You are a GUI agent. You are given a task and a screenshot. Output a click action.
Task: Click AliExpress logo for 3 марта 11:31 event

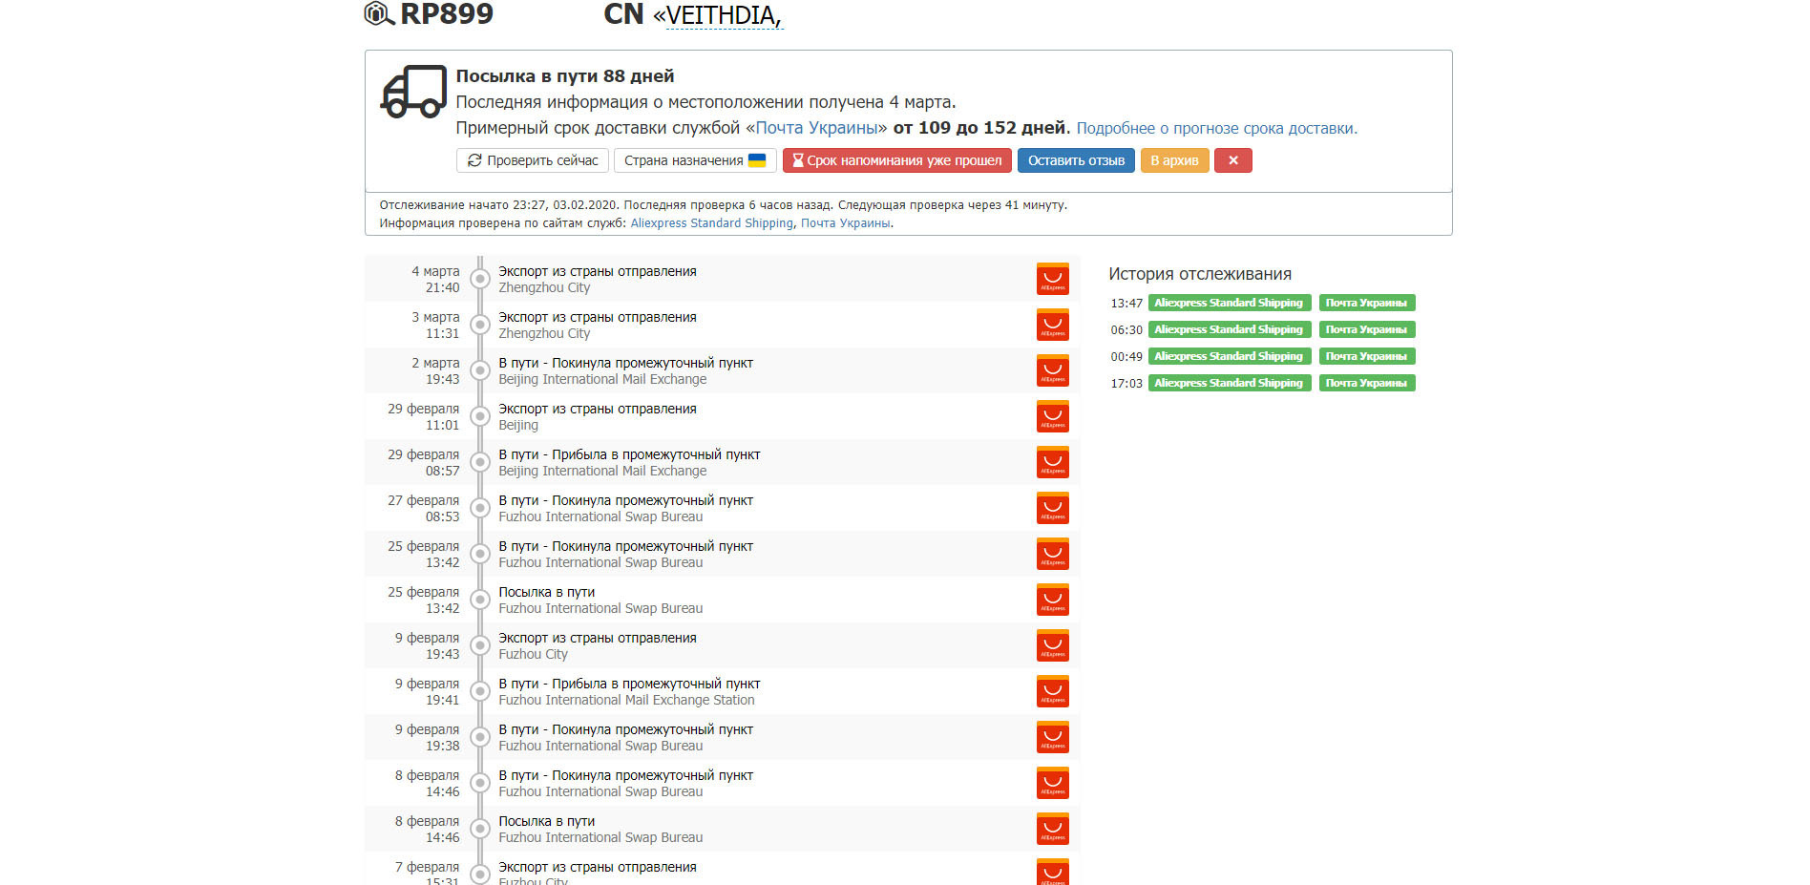tap(1053, 325)
